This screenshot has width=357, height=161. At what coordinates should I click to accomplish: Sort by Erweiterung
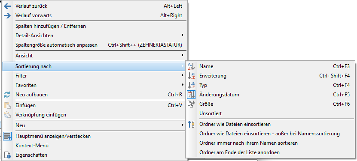[x=270, y=76]
